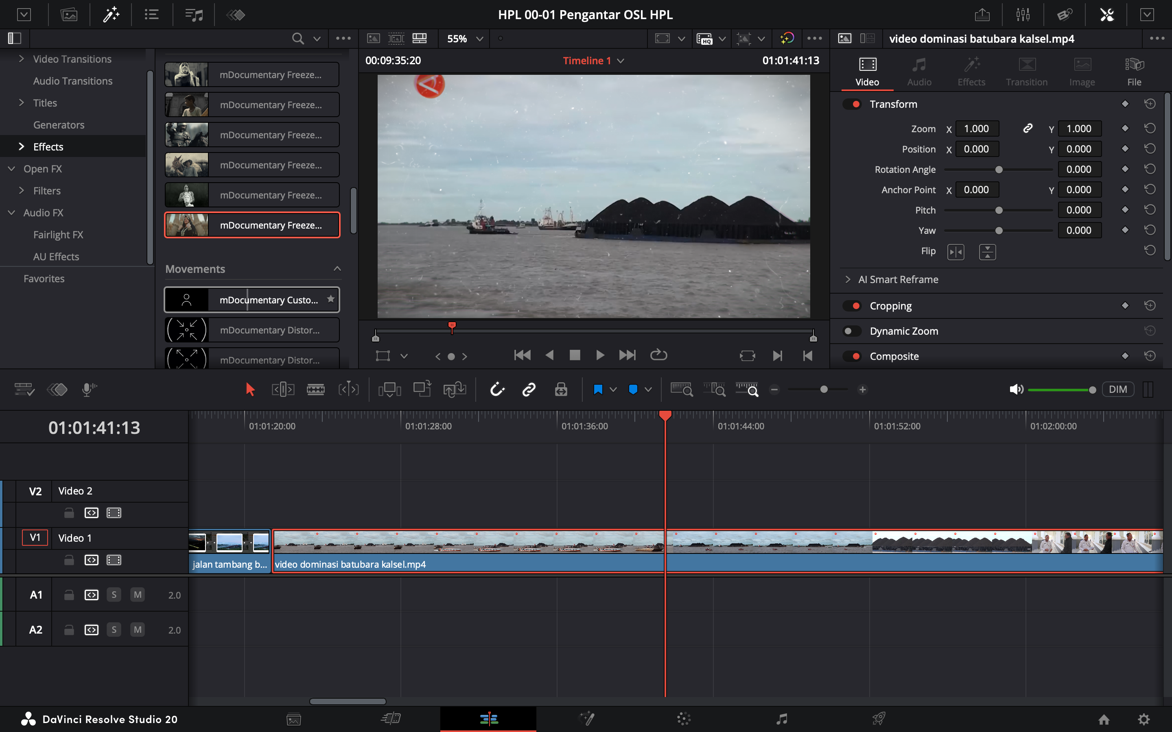Image resolution: width=1172 pixels, height=732 pixels.
Task: Reset the Zoom parameter
Action: point(1150,128)
